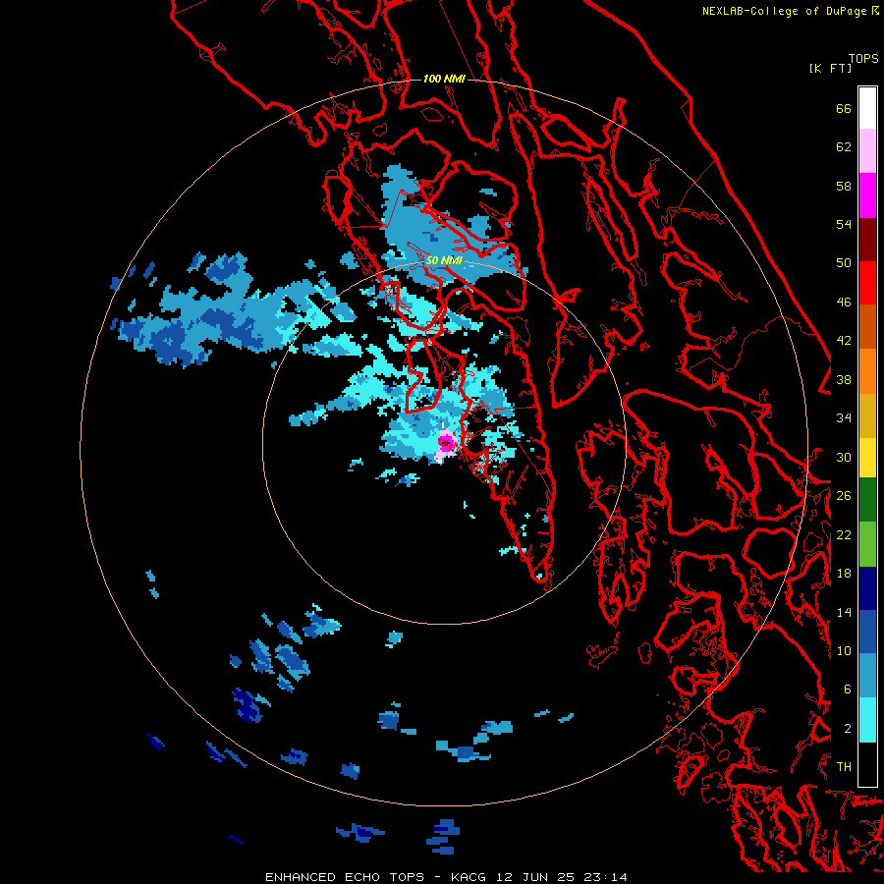The height and width of the screenshot is (884, 884).
Task: Click the dark orange legend swatch
Action: coord(867,327)
